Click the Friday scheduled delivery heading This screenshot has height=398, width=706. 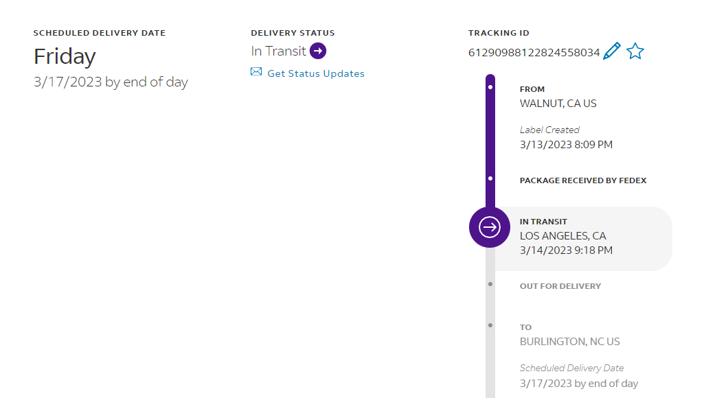[65, 56]
